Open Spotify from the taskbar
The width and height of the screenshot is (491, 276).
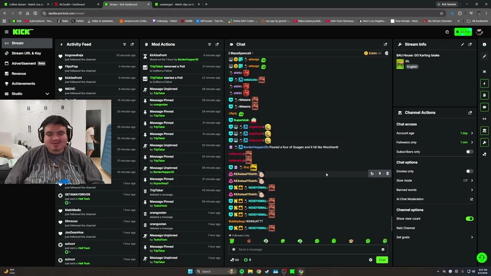242,271
